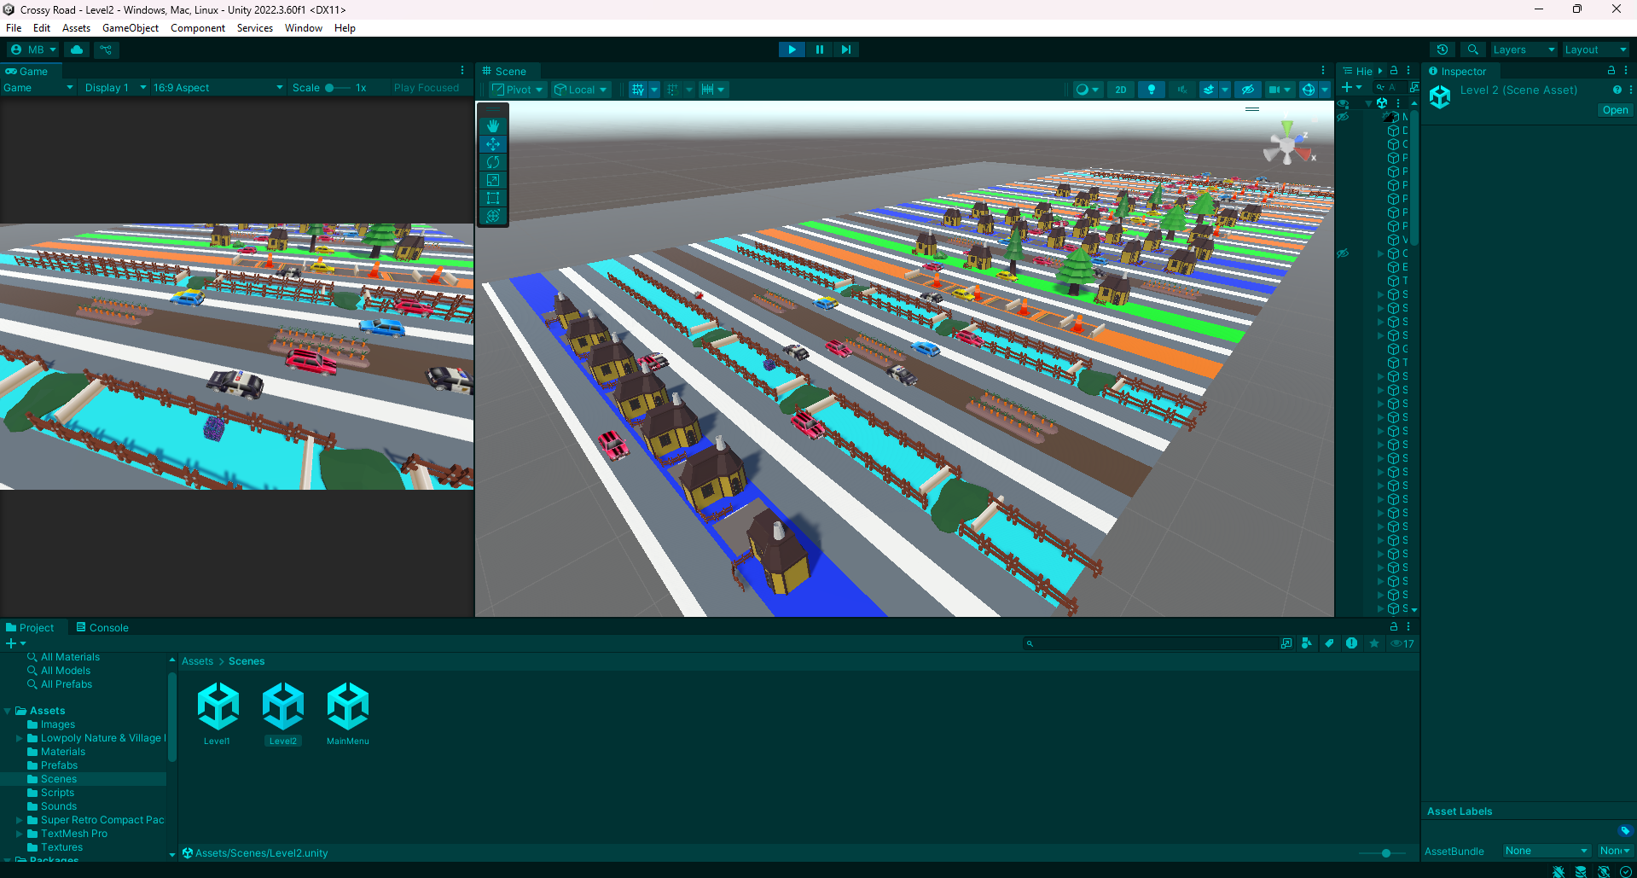Switch to the Console tab
The width and height of the screenshot is (1637, 878).
pyautogui.click(x=102, y=628)
